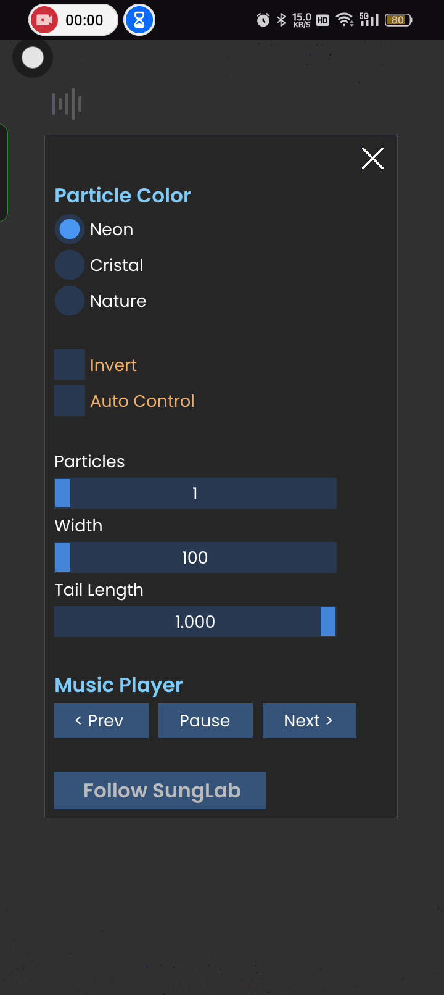Tap the audio waveform icon

[67, 104]
